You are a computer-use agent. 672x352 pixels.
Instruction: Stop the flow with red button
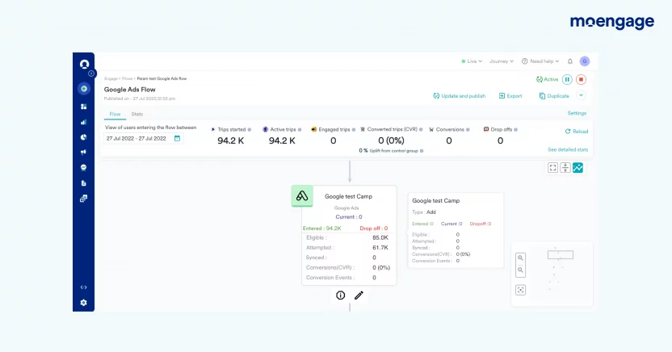tap(582, 79)
